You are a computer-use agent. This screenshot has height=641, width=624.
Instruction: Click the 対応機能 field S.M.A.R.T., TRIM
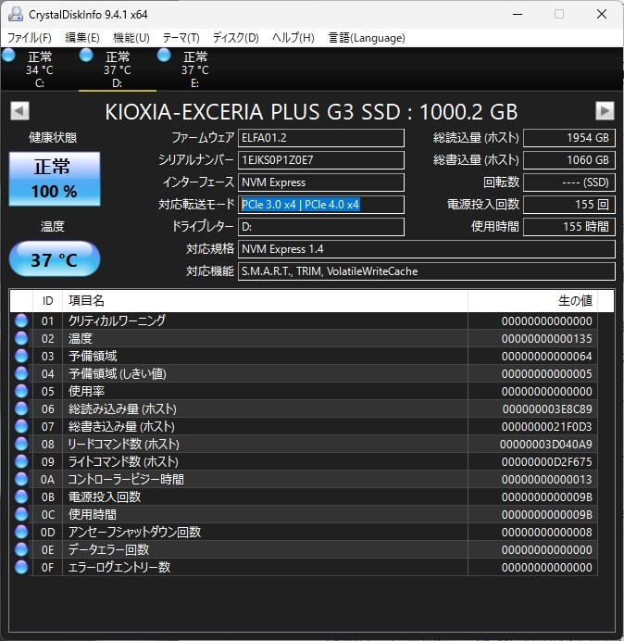(x=427, y=271)
